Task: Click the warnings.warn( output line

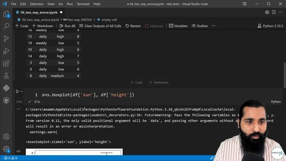Action: click(x=43, y=132)
